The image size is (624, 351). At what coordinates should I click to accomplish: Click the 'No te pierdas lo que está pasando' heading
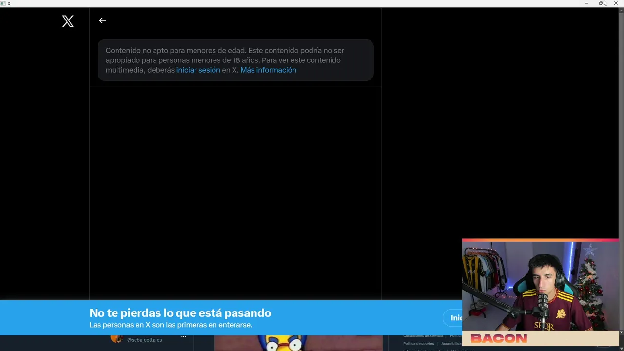(180, 313)
